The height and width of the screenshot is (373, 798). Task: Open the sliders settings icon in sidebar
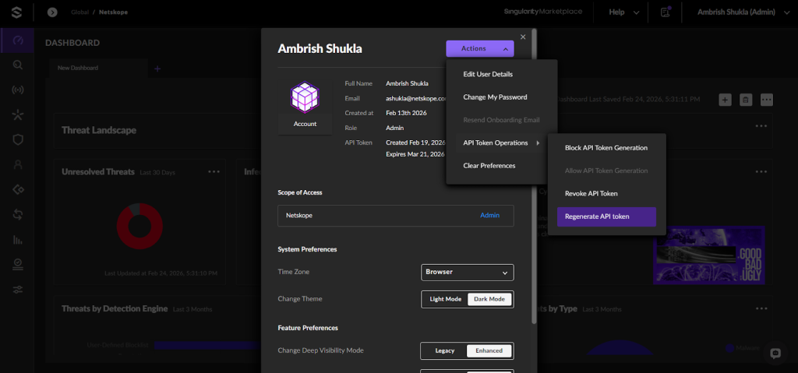pyautogui.click(x=18, y=290)
